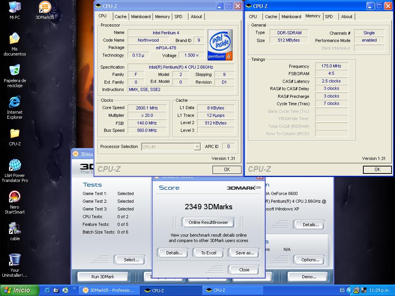This screenshot has height=296, width=395.
Task: Open the SPD tab in left CPU-Z window
Action: pyautogui.click(x=178, y=17)
